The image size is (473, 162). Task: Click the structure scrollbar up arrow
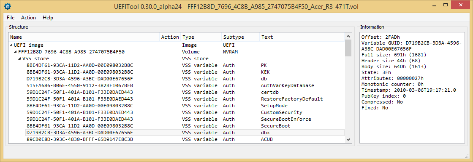click(x=348, y=36)
